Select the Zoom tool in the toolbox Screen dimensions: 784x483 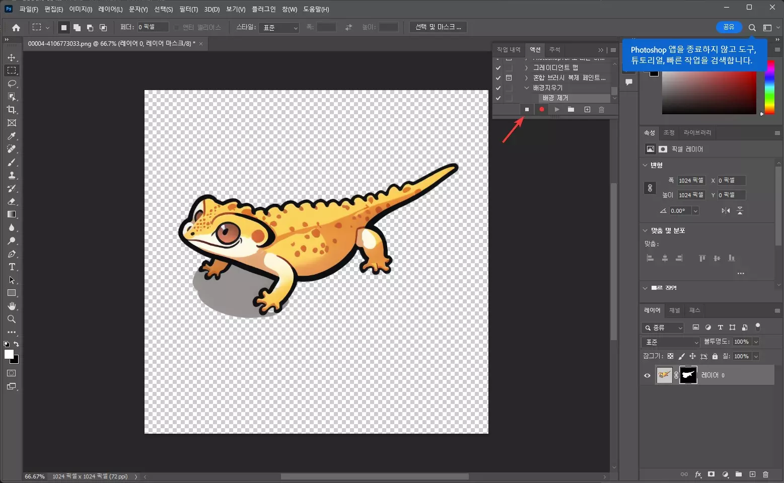(12, 319)
